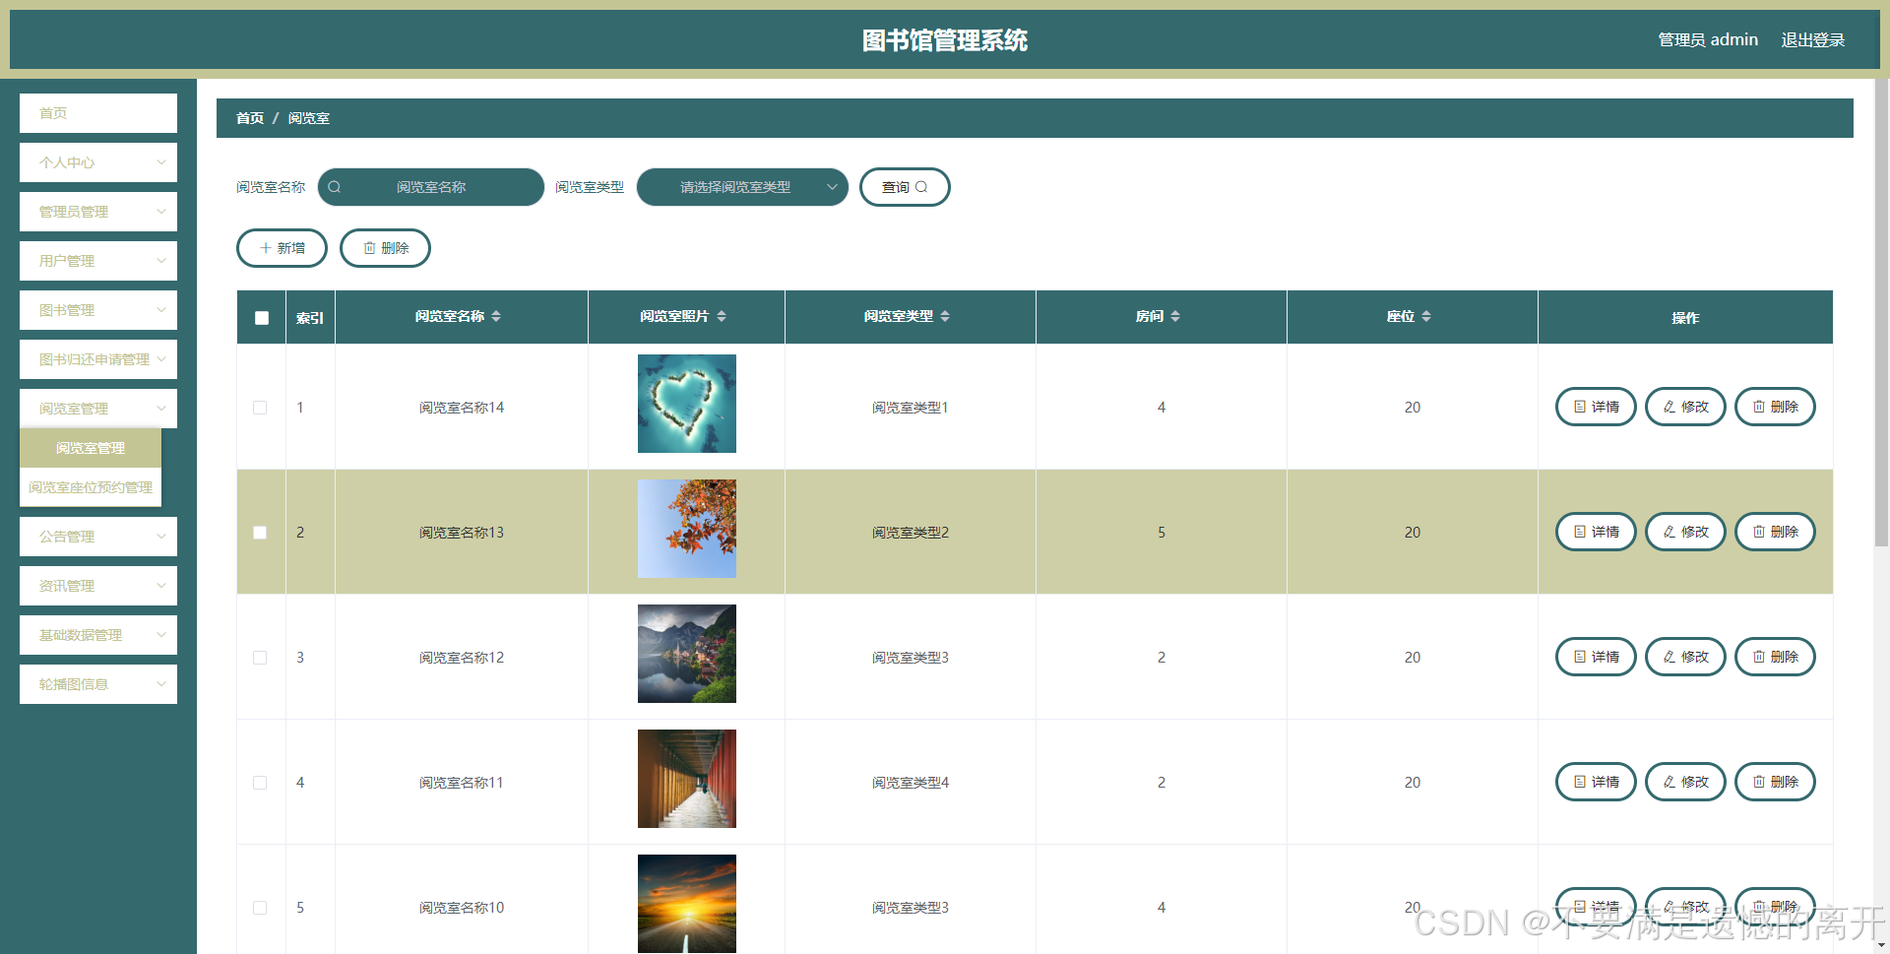1890x954 pixels.
Task: Click the search magnifier icon in the 查询 button
Action: 922,186
